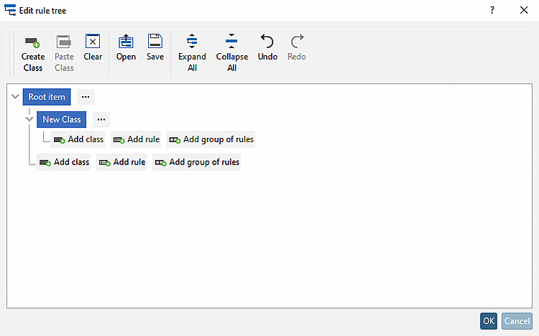539x336 pixels.
Task: Add rule under Root item
Action: click(x=121, y=162)
